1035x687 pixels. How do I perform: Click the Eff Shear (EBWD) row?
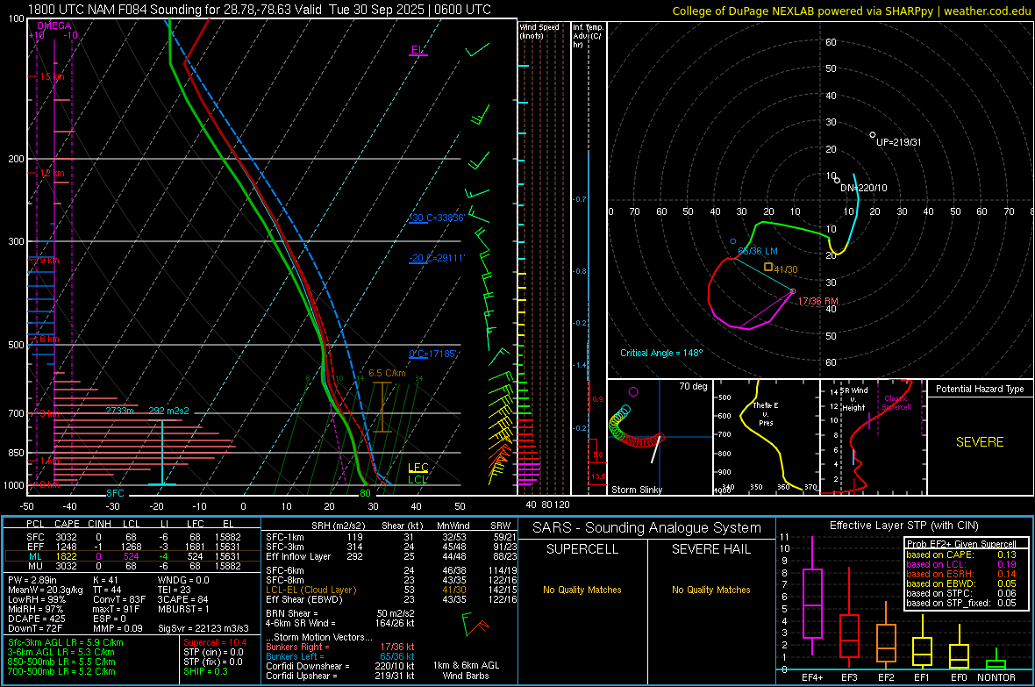point(391,600)
